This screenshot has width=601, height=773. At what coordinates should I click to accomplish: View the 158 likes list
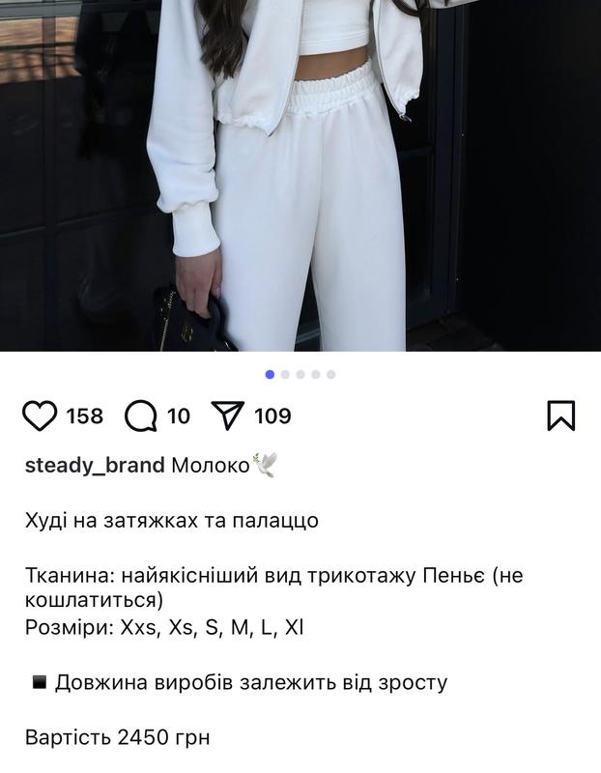[x=85, y=416]
